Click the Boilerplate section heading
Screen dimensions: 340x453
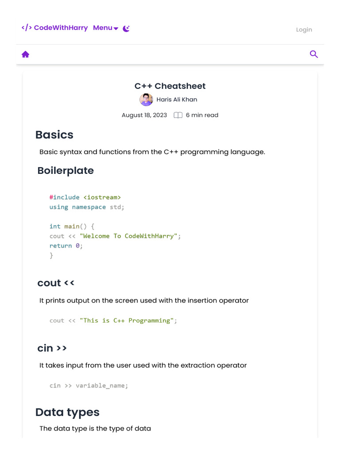[66, 170]
